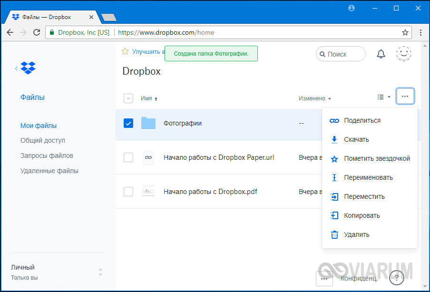Open Chrome's three-dot menu
The image size is (430, 292).
tap(420, 32)
